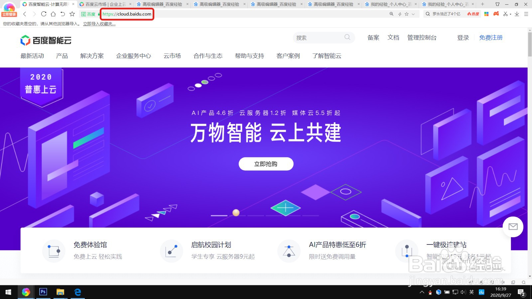
Task: Click the speaker icon in the taskbar
Action: (x=463, y=292)
